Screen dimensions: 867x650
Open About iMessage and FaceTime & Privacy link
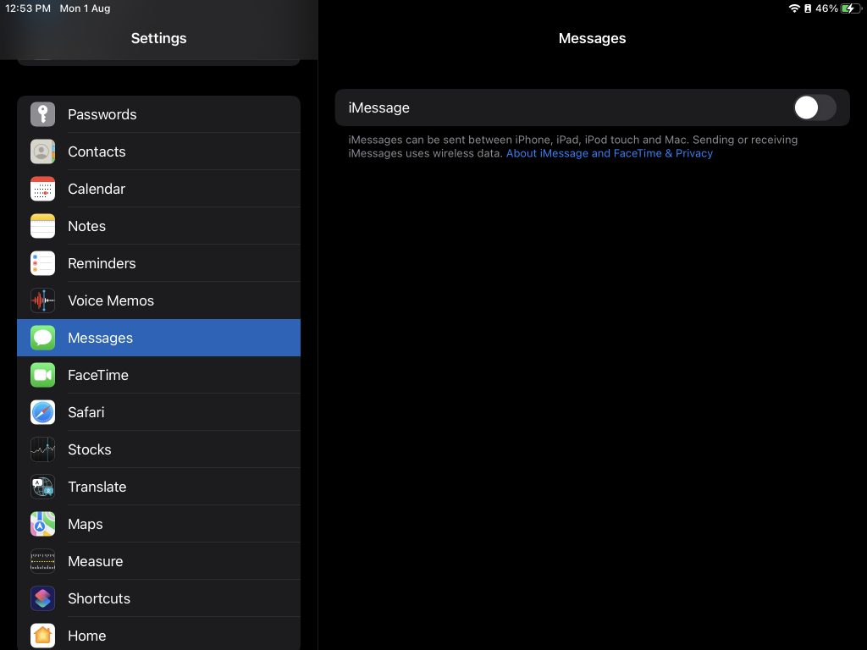tap(609, 153)
